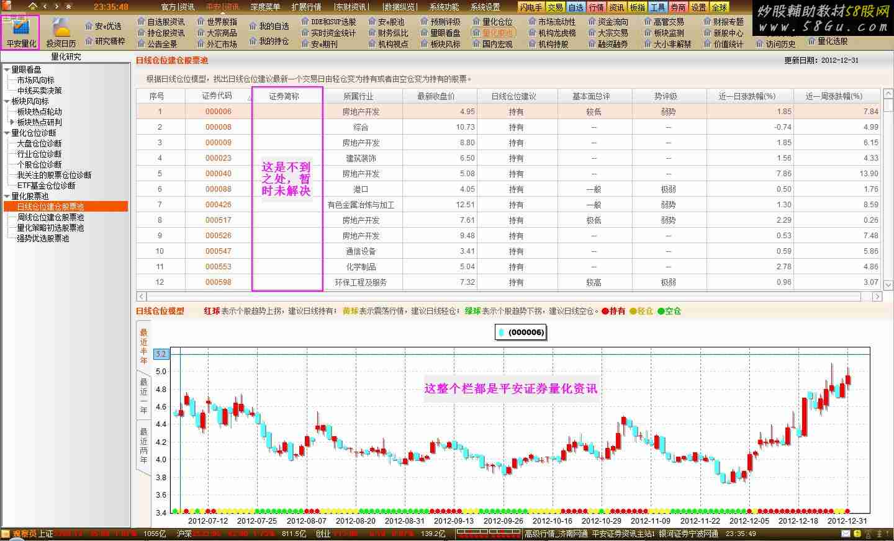The height and width of the screenshot is (541, 894).
Task: Click the 交易 quick button
Action: click(555, 7)
